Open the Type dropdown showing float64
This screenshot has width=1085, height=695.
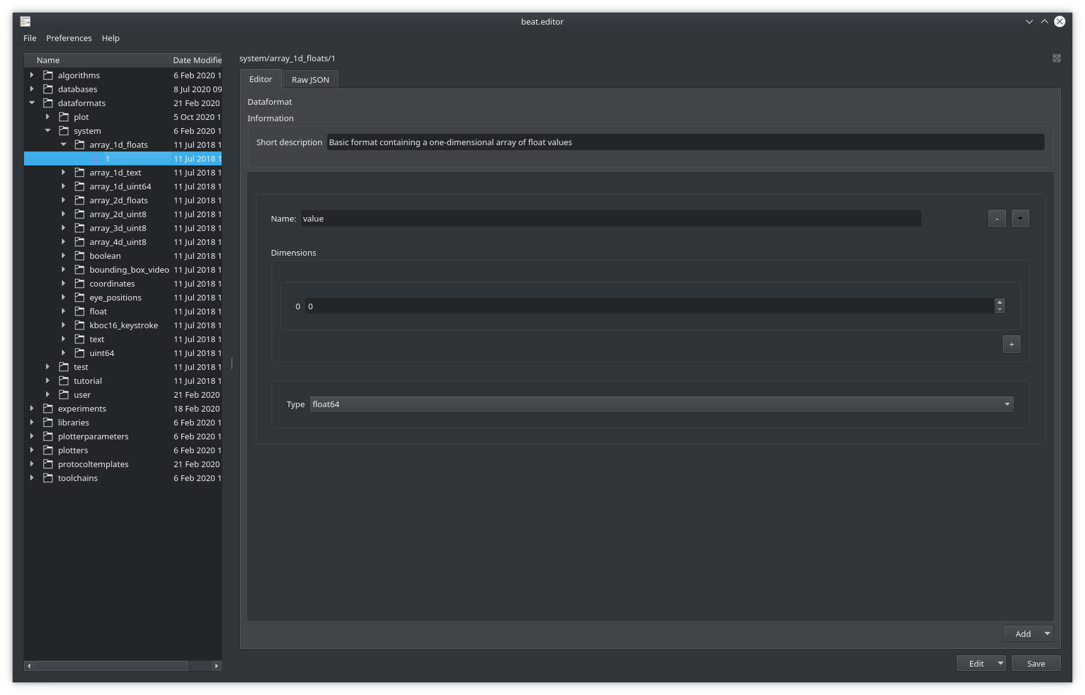pos(1007,404)
